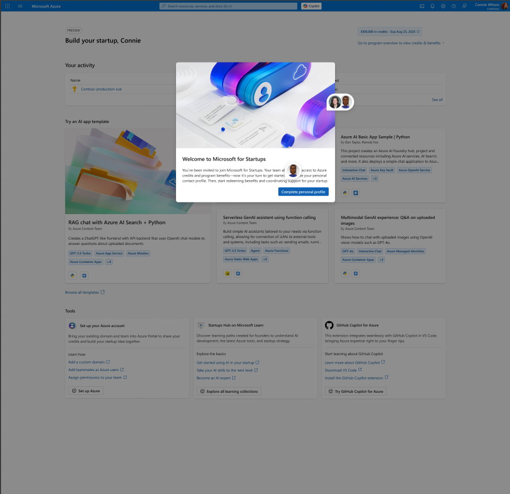
Task: Open Download VS Code link
Action: [x=343, y=371]
